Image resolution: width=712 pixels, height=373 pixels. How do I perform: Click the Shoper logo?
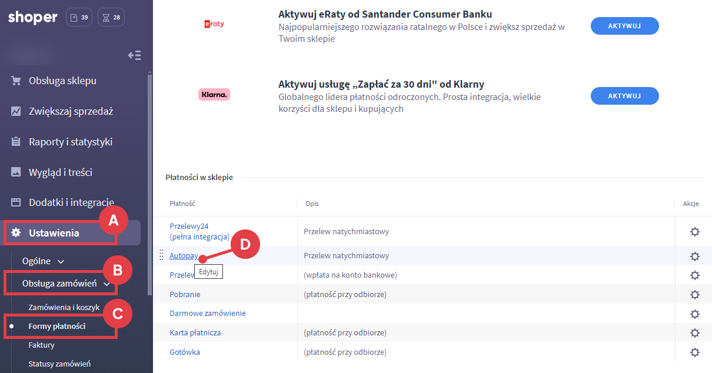[x=33, y=18]
